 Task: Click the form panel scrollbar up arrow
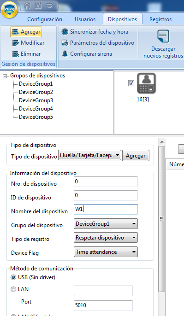(162, 142)
